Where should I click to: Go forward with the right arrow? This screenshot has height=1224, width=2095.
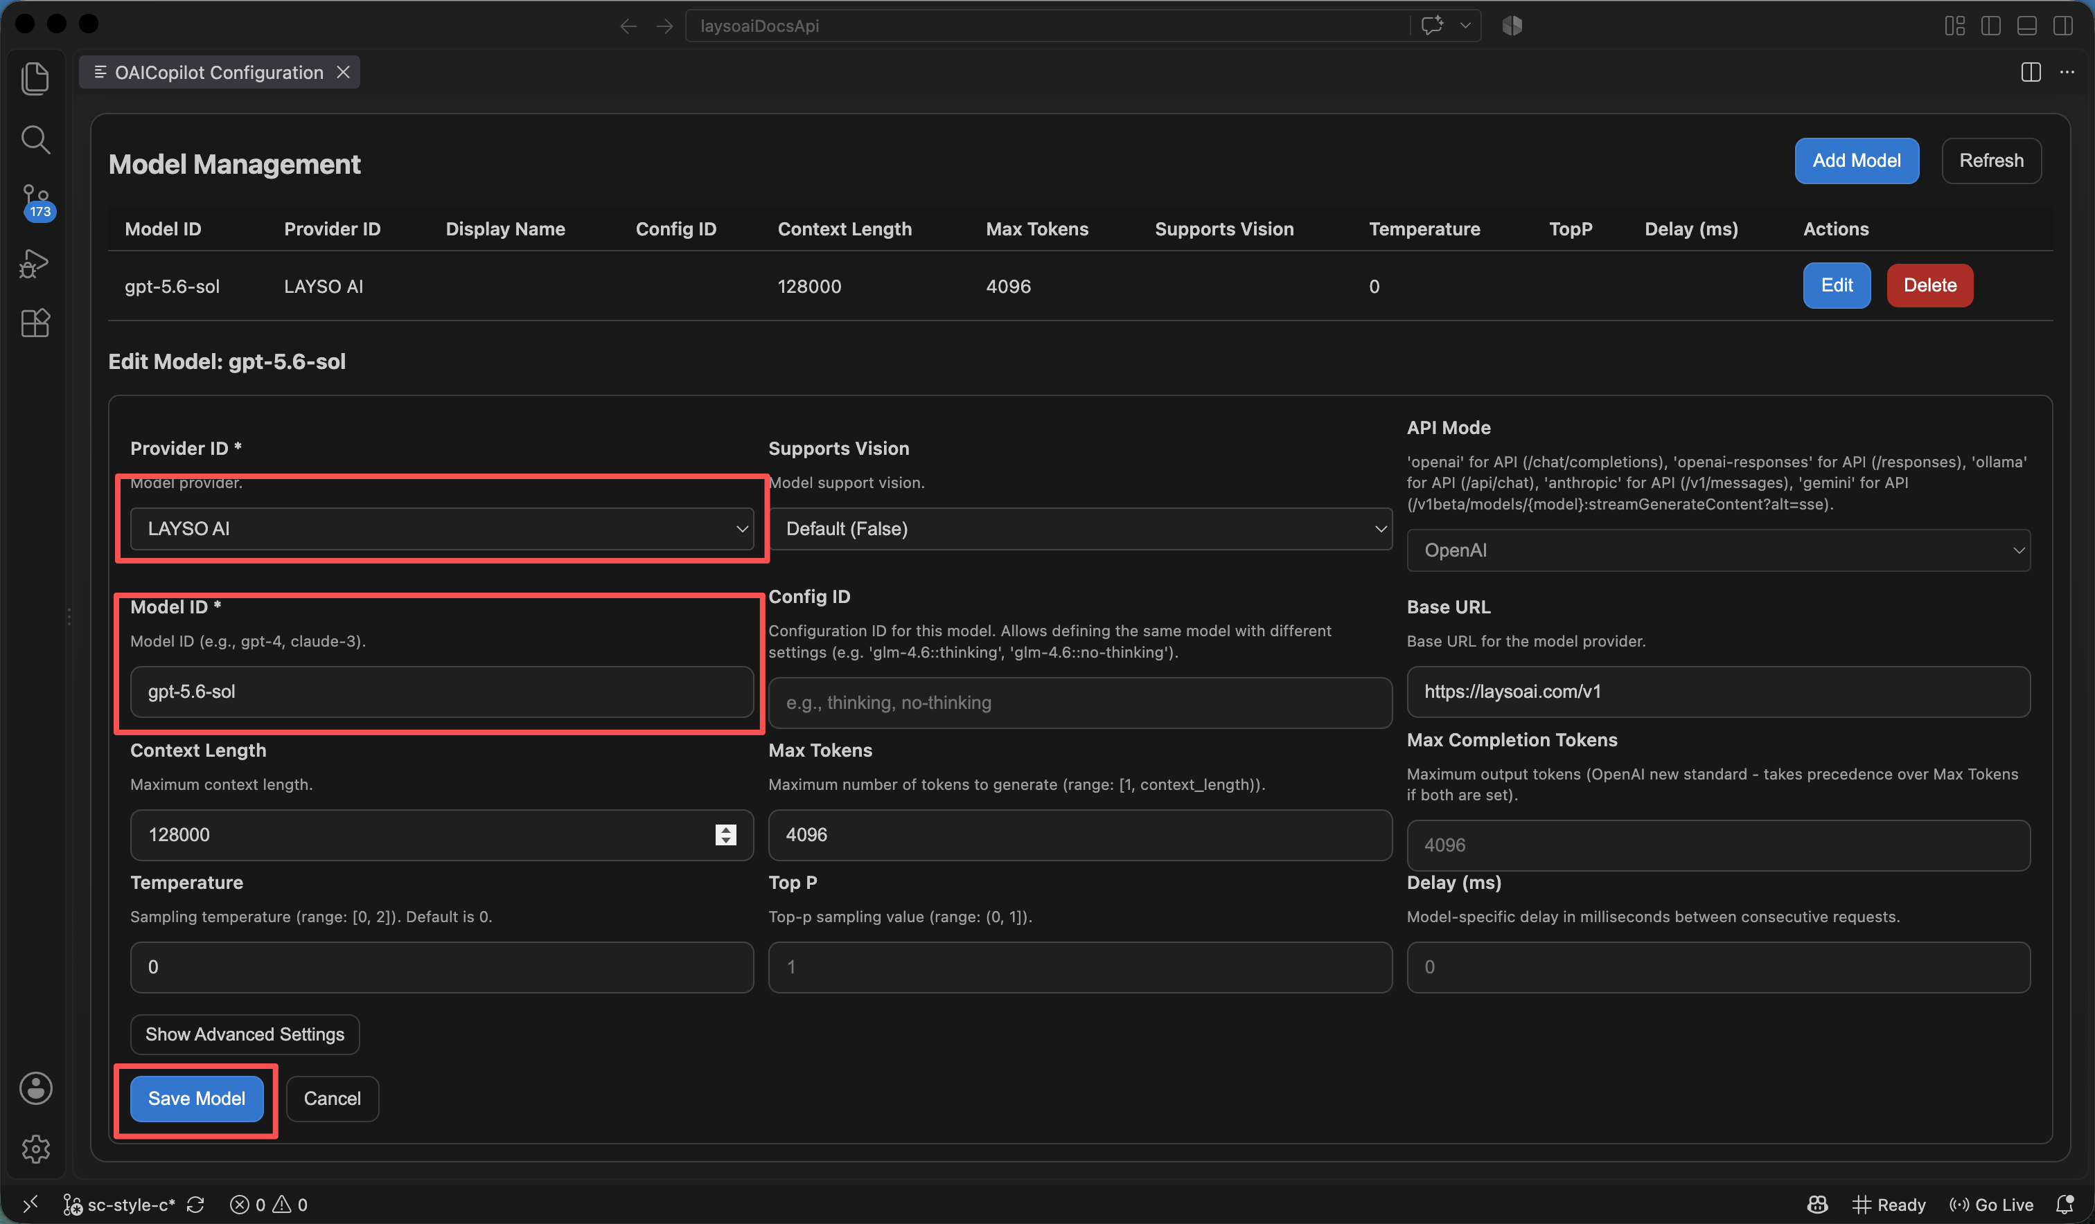664,26
